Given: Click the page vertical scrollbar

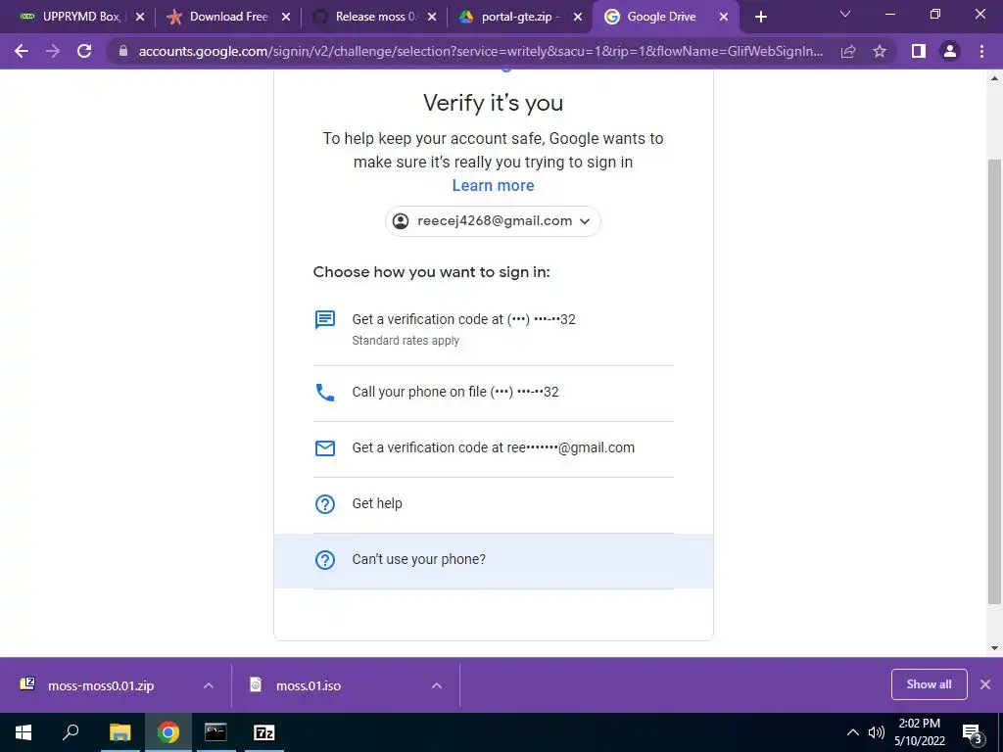Looking at the screenshot, I should tap(994, 381).
